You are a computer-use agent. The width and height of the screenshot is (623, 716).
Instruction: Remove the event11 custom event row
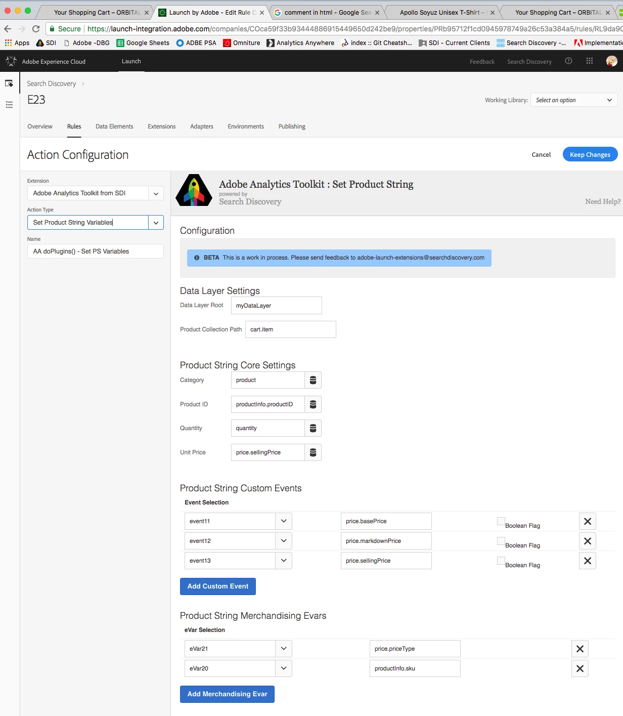click(x=588, y=521)
